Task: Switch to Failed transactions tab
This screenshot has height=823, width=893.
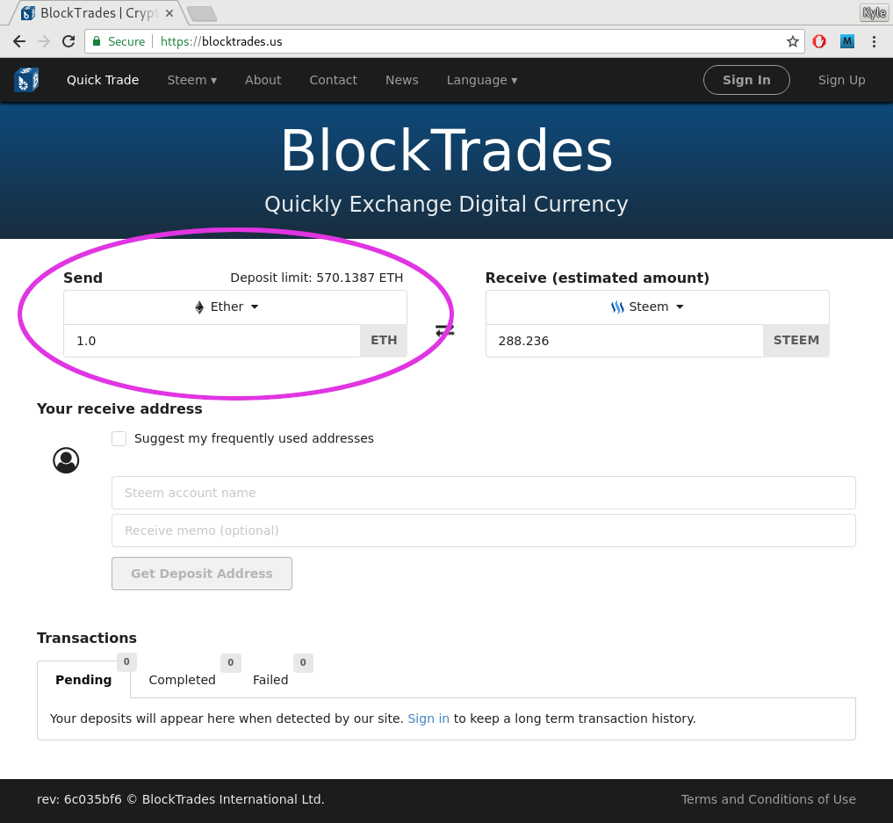Action: (x=270, y=680)
